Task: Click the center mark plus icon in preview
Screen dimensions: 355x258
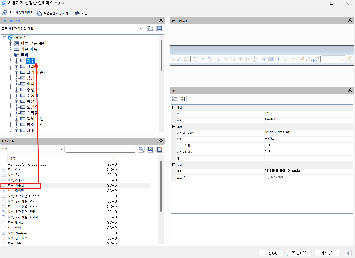Action: [x=278, y=59]
